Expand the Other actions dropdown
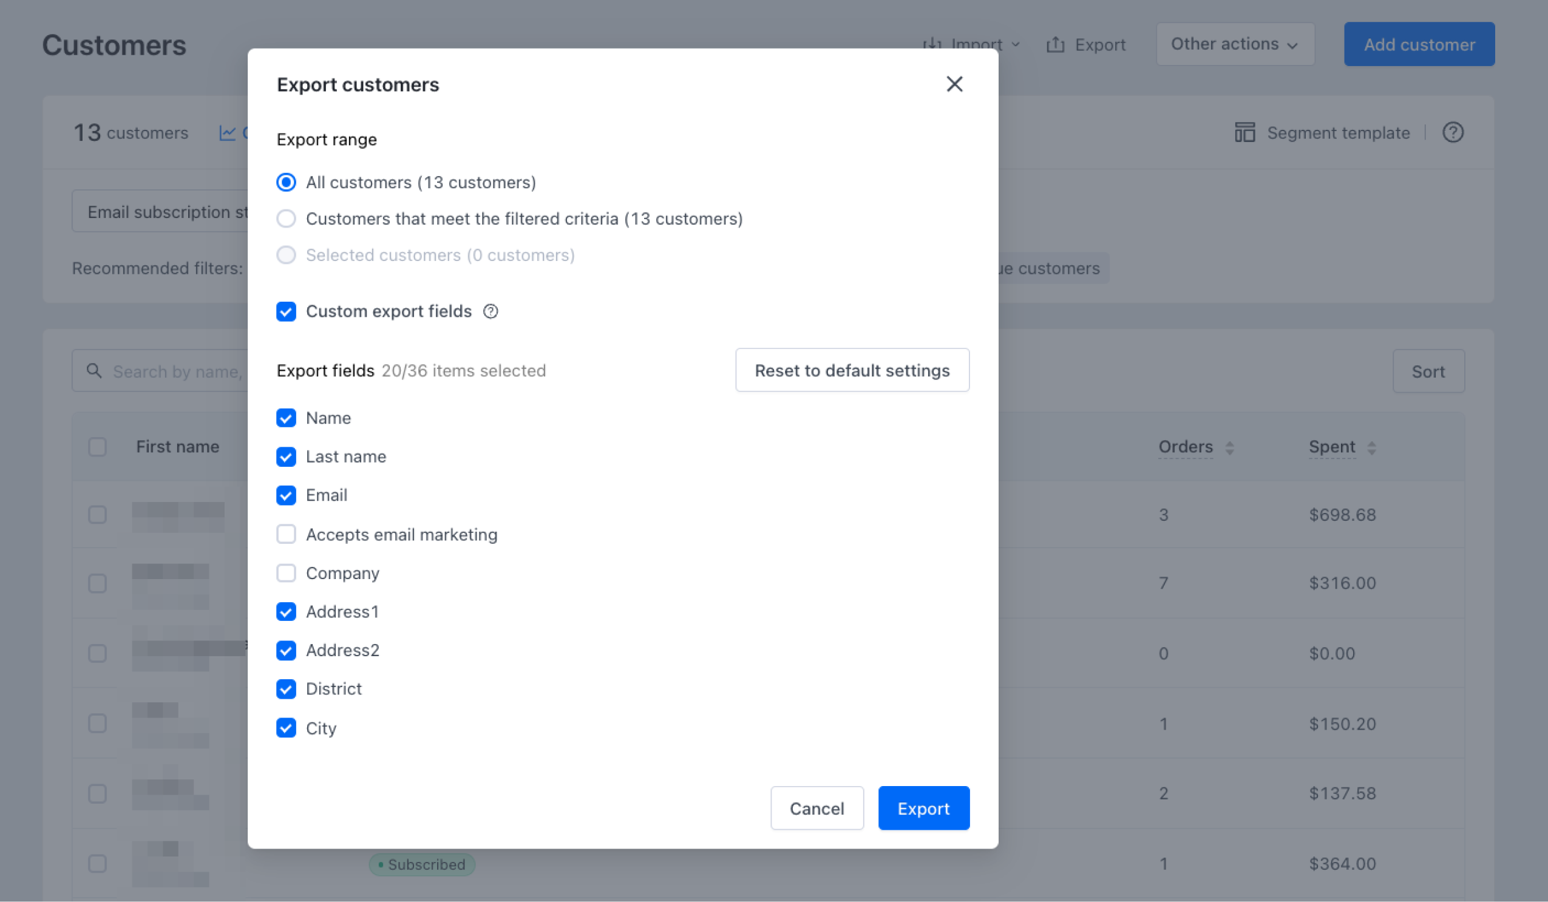 pos(1235,44)
